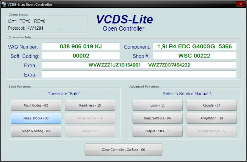Open Readiness - 15
Viewport: 247px width, 162px height.
pyautogui.click(x=90, y=105)
